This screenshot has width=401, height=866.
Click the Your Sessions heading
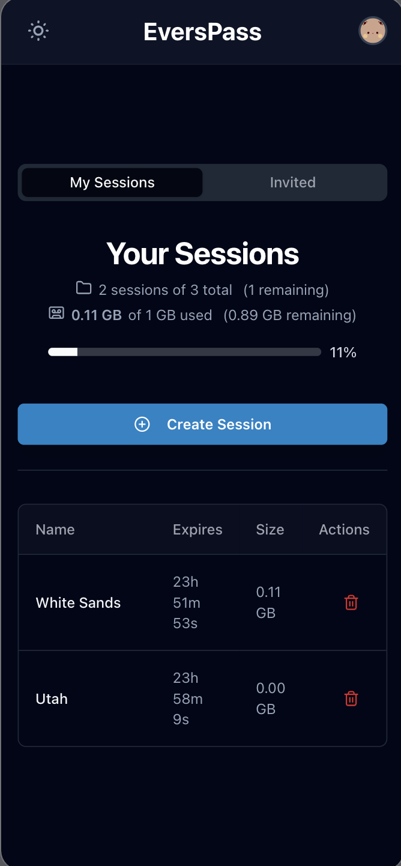202,253
